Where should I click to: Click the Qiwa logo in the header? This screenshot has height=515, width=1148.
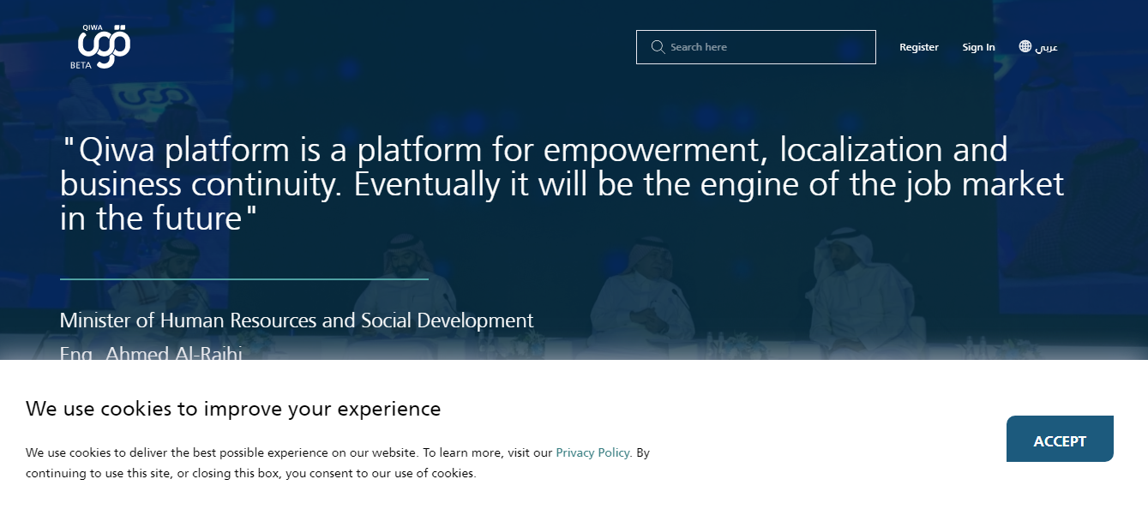pyautogui.click(x=106, y=46)
